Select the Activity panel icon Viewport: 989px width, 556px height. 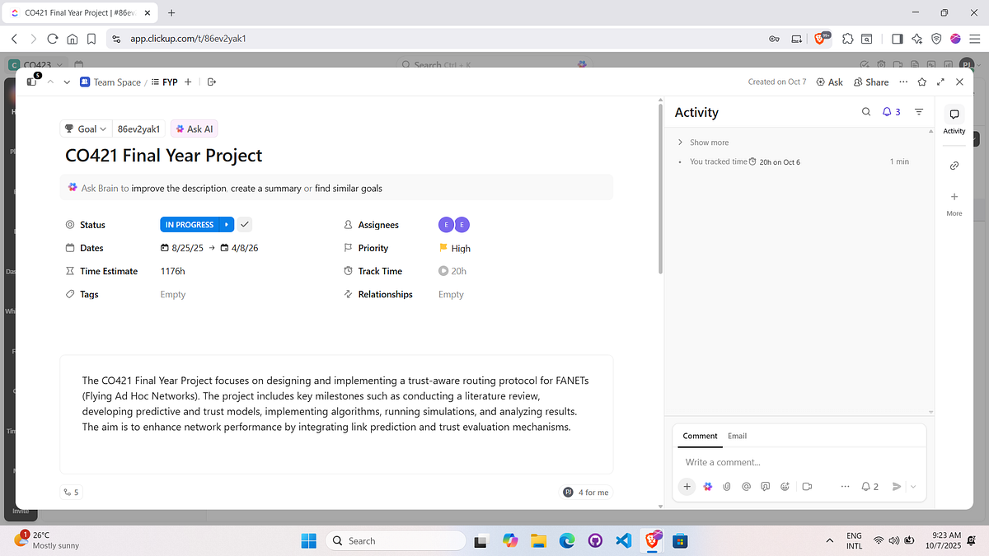click(954, 115)
